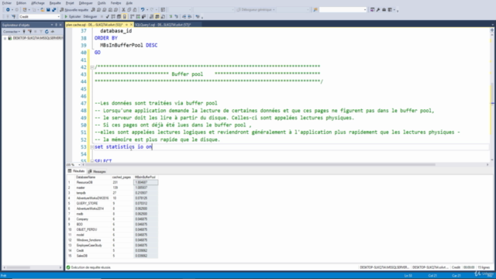Toggle the IntelliSense enabled icon
Image resolution: width=496 pixels, height=279 pixels.
[124, 16]
